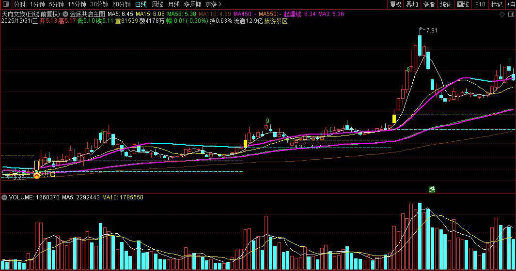Viewport: 516px width, 271px height.
Task: Select the 15分钟 period tab
Action: (x=77, y=4)
